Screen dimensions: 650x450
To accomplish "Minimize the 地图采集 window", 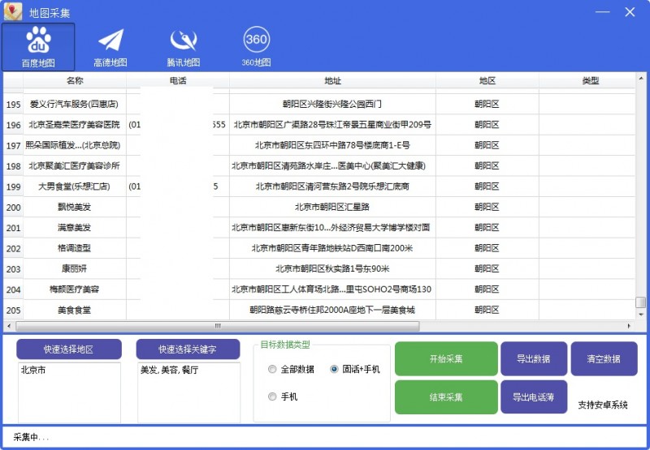I will [x=602, y=12].
